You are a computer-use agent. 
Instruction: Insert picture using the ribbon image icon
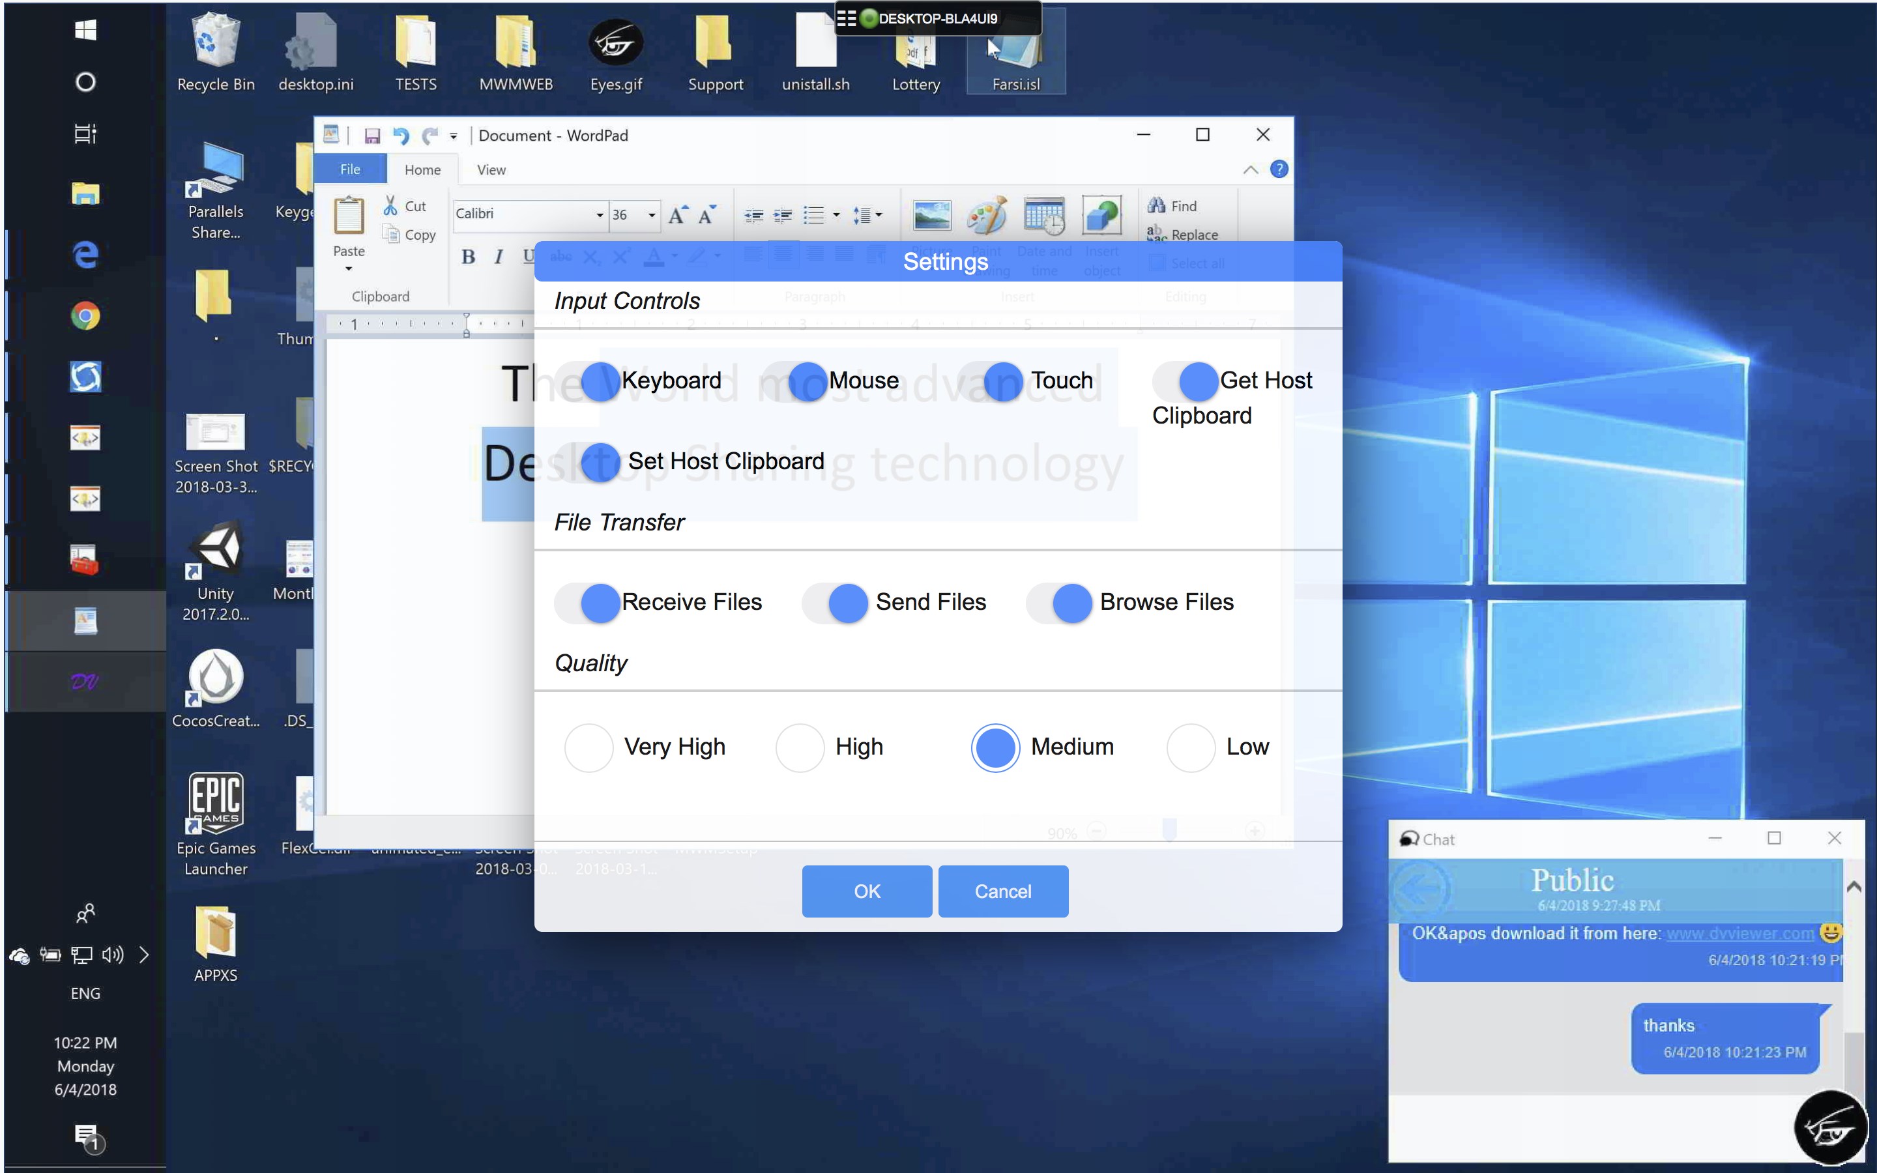931,215
